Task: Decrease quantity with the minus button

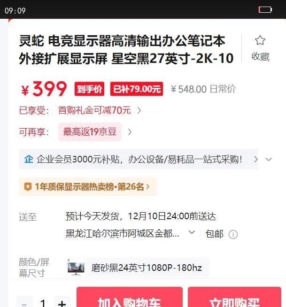Action: point(24,302)
